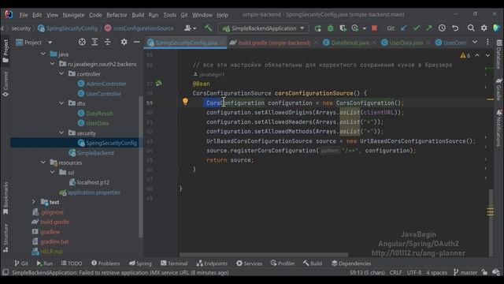Click Git push arrow icon

(x=429, y=28)
